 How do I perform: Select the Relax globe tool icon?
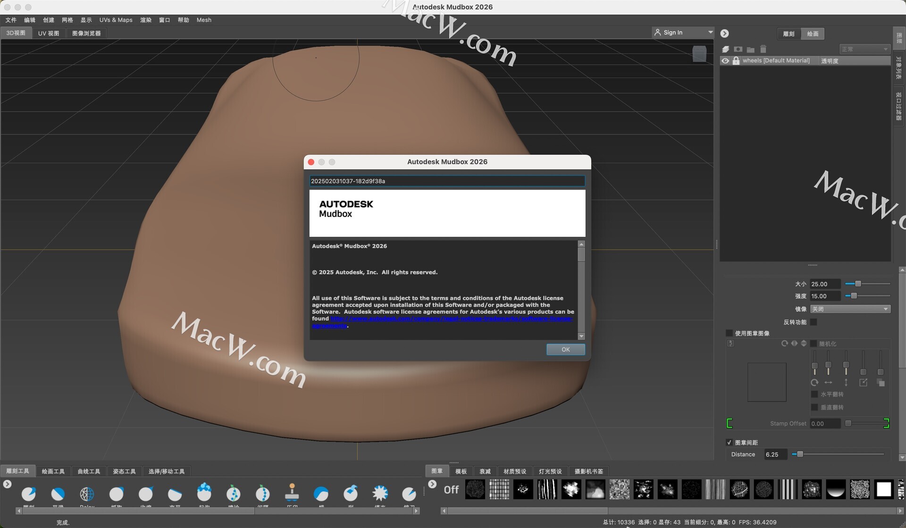click(87, 494)
